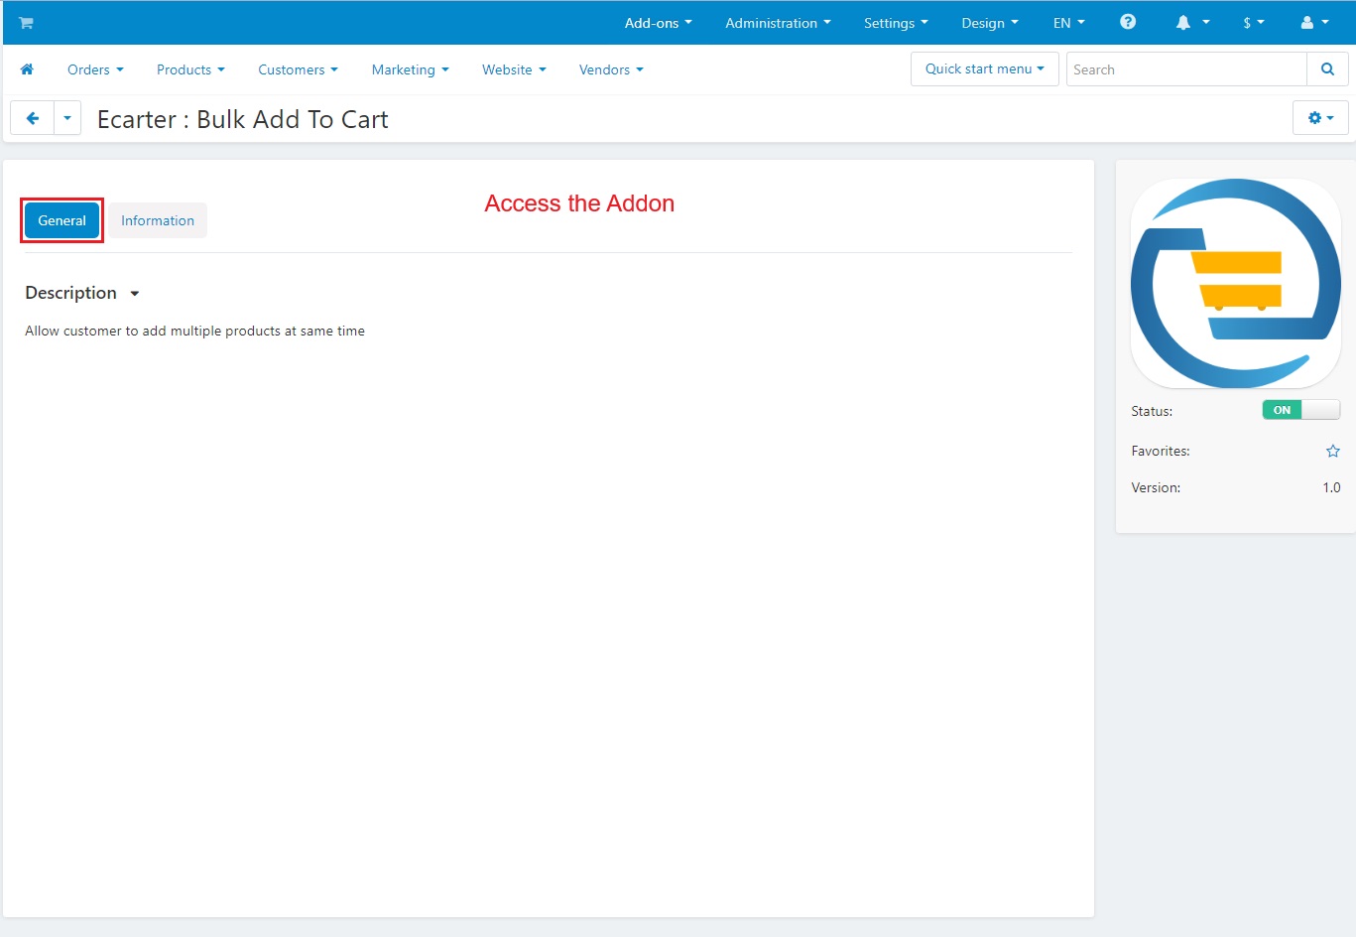Open the Marketing menu
This screenshot has width=1356, height=937.
[x=410, y=69]
